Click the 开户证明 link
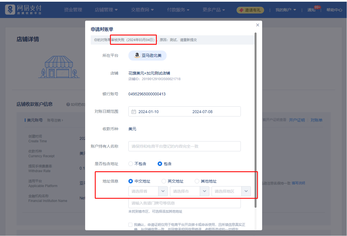The height and width of the screenshot is (236, 347). click(297, 120)
